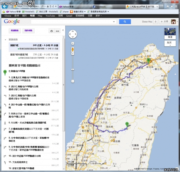Viewport: 180px width, 172px height.
Task: Click the 我的地點 button
Action: [28, 31]
